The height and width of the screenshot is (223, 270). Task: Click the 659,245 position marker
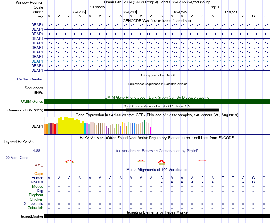[x=180, y=12]
